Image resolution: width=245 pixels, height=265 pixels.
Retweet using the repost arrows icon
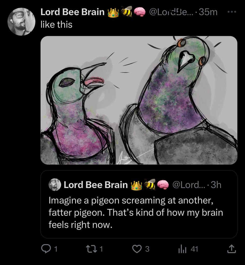[x=92, y=249]
